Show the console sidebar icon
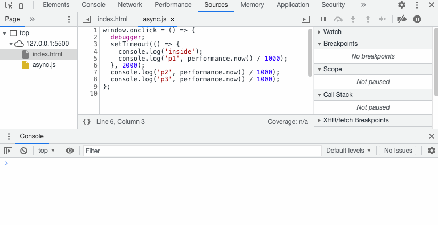The width and height of the screenshot is (438, 225). 9,151
